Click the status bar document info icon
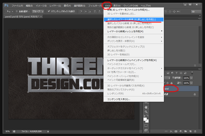The image size is (205, 136). point(14,131)
